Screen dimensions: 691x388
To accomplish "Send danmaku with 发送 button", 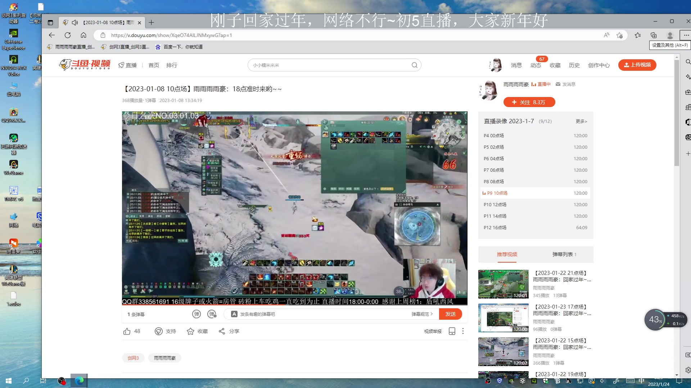I will 451,314.
